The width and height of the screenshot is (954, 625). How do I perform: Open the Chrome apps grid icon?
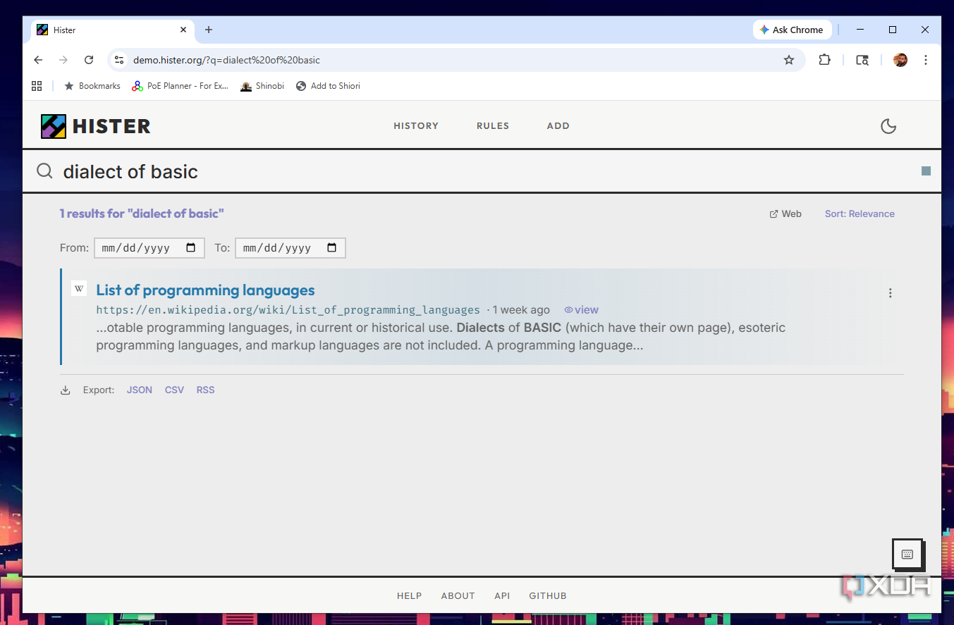point(37,86)
